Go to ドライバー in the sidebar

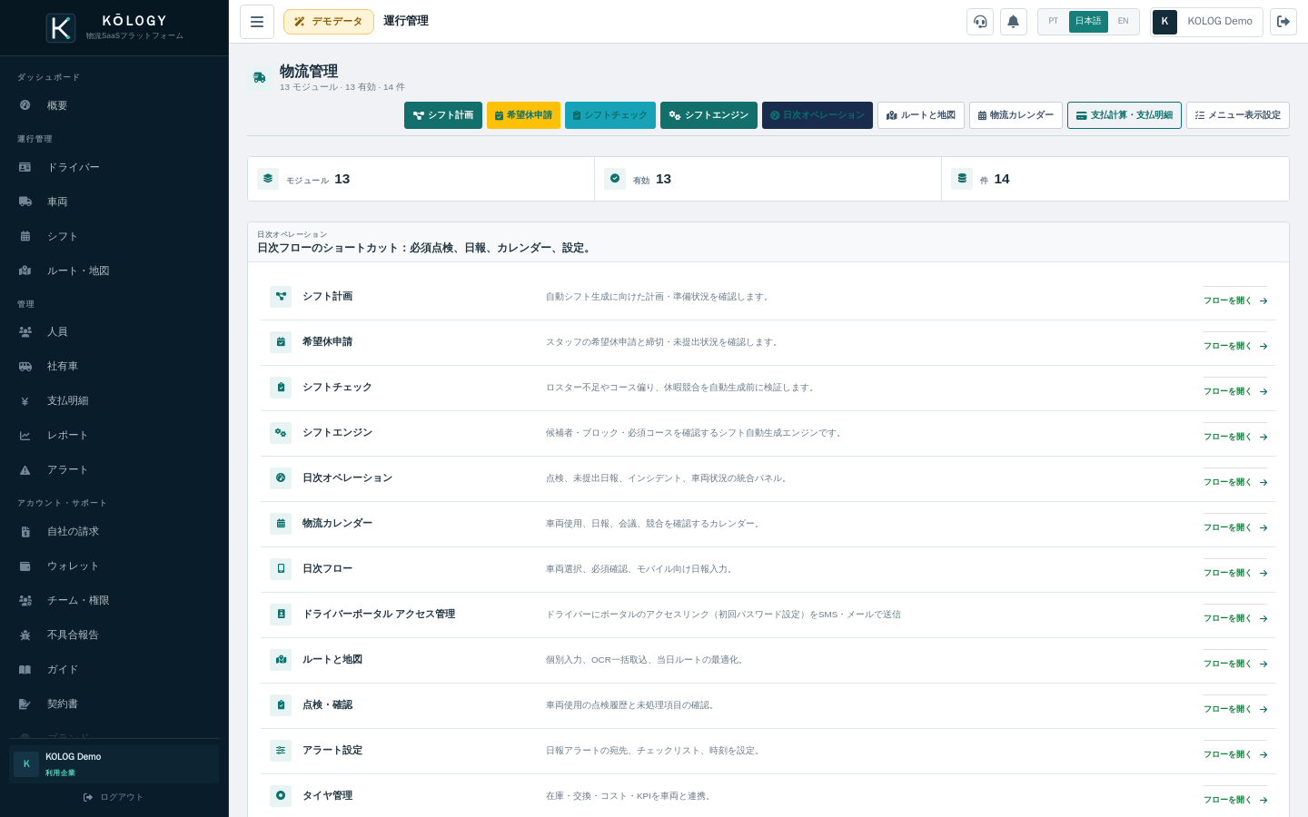tap(114, 167)
